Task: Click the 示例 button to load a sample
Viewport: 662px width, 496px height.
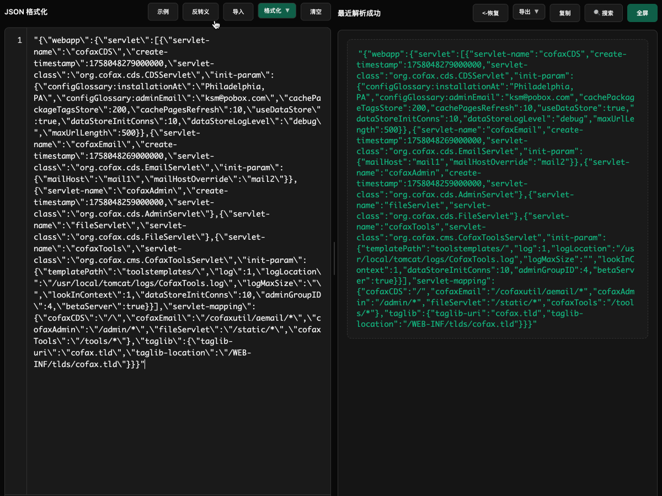Action: [x=163, y=12]
